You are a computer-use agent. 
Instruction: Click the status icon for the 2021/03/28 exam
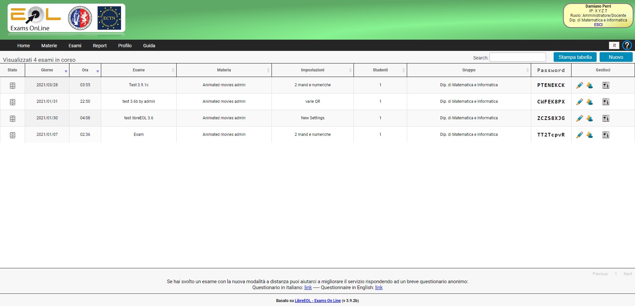(13, 86)
